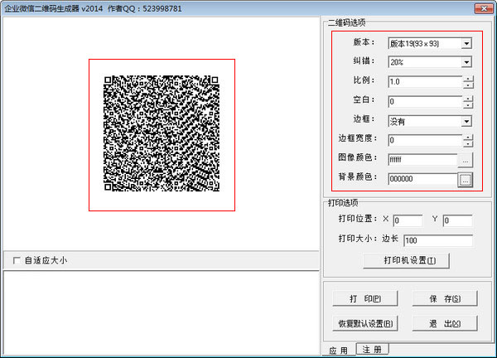
Task: Click the 保存 save button
Action: (x=445, y=298)
